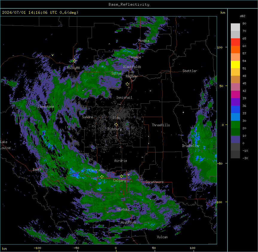Image resolution: width=258 pixels, height=252 pixels.
Task: Click the Drumheller city label
Action: point(191,146)
